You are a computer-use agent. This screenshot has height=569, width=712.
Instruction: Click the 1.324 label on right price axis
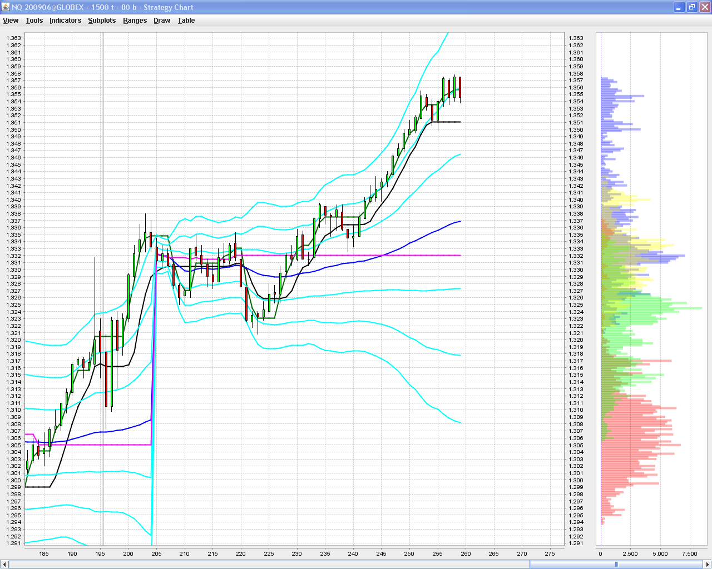pos(576,312)
